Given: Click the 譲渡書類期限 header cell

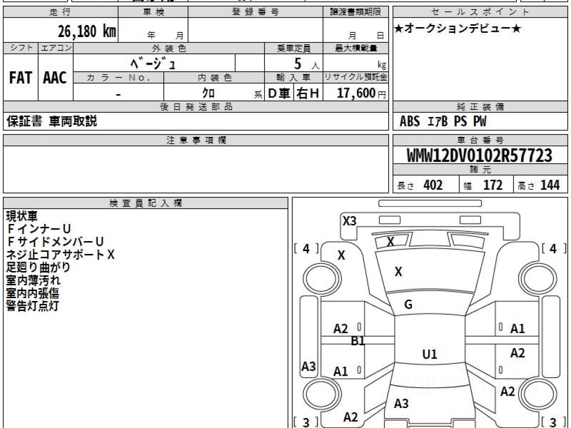Looking at the screenshot, I should click(x=355, y=13).
